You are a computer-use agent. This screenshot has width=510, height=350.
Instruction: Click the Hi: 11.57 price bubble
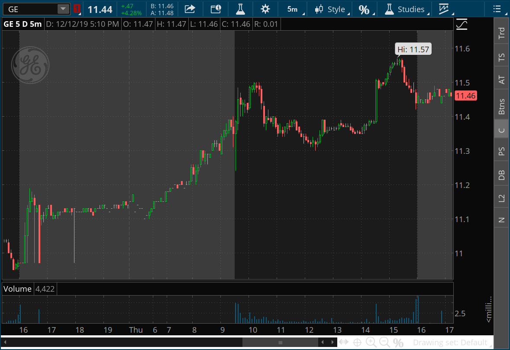[413, 49]
